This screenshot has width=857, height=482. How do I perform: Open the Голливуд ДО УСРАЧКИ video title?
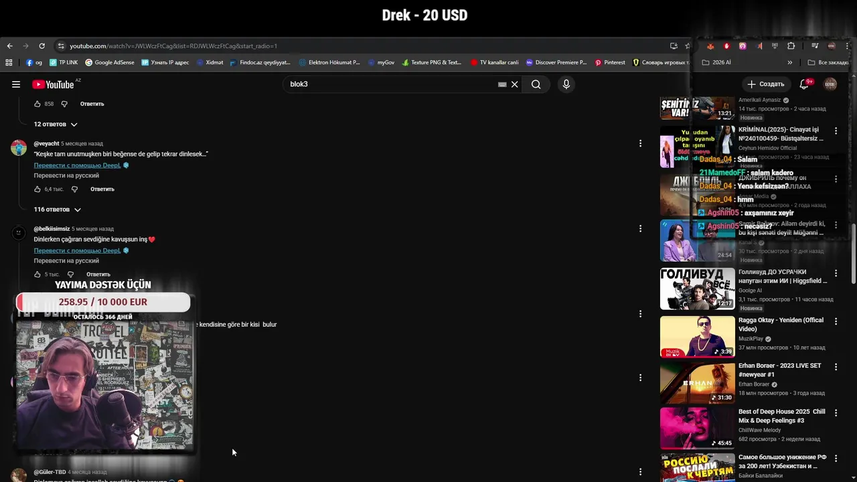click(782, 276)
